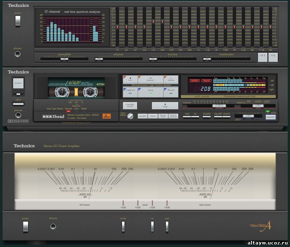Click the 1k equalizer slider knob
The image size is (290, 247).
(x=198, y=27)
